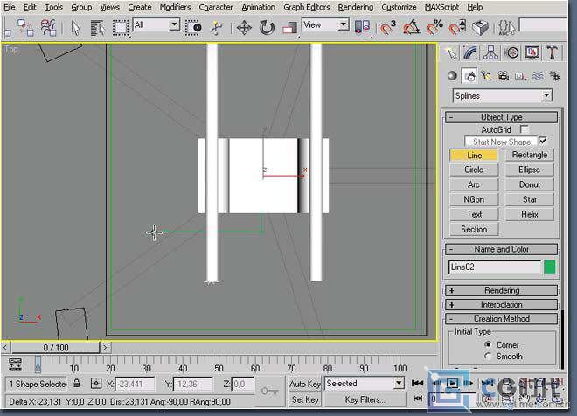Toggle the 3D Snaps magnet
The image size is (577, 416).
click(x=387, y=28)
